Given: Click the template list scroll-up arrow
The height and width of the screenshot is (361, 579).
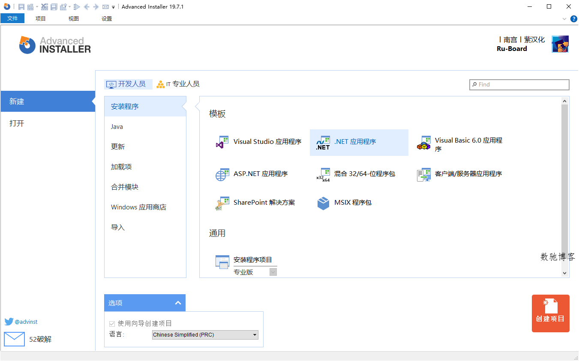Looking at the screenshot, I should click(564, 101).
